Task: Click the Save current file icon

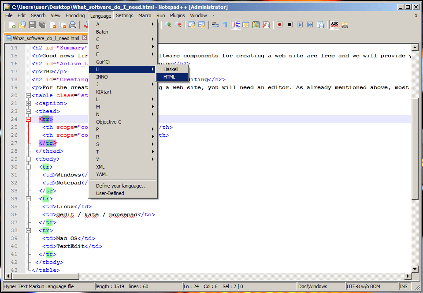Action: coord(32,25)
